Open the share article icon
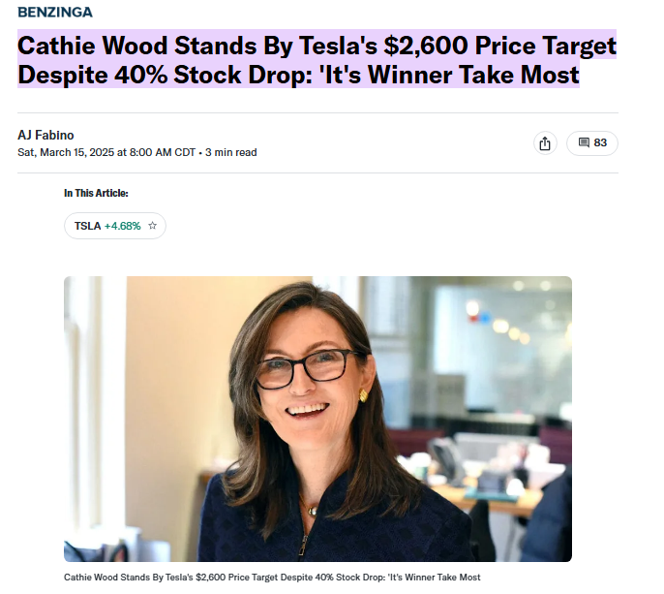The height and width of the screenshot is (594, 664). (545, 143)
